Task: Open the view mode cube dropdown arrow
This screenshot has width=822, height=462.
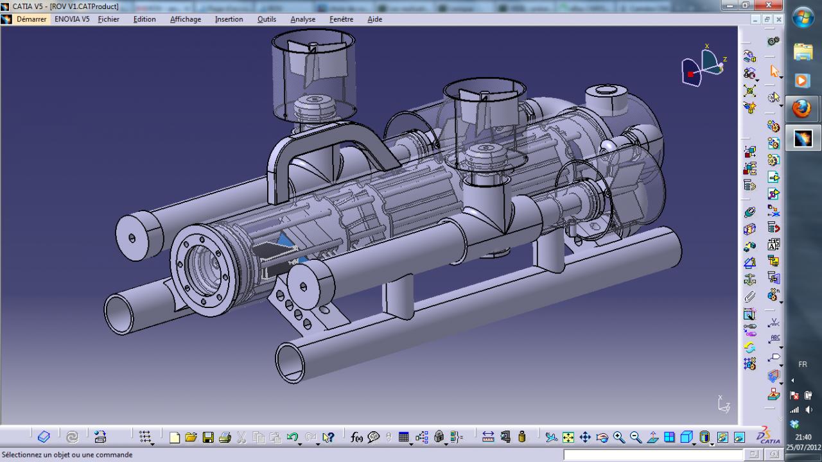Action: [695, 443]
